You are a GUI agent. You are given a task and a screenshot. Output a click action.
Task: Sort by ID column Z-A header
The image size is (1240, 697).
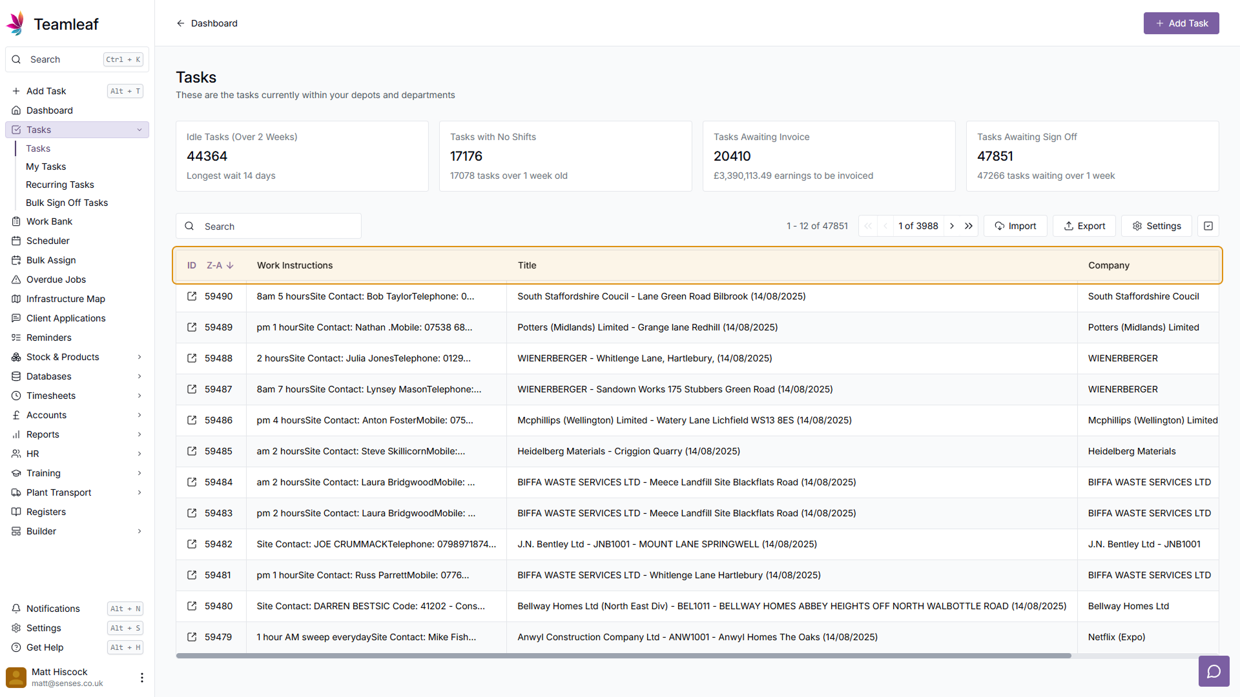pos(211,265)
